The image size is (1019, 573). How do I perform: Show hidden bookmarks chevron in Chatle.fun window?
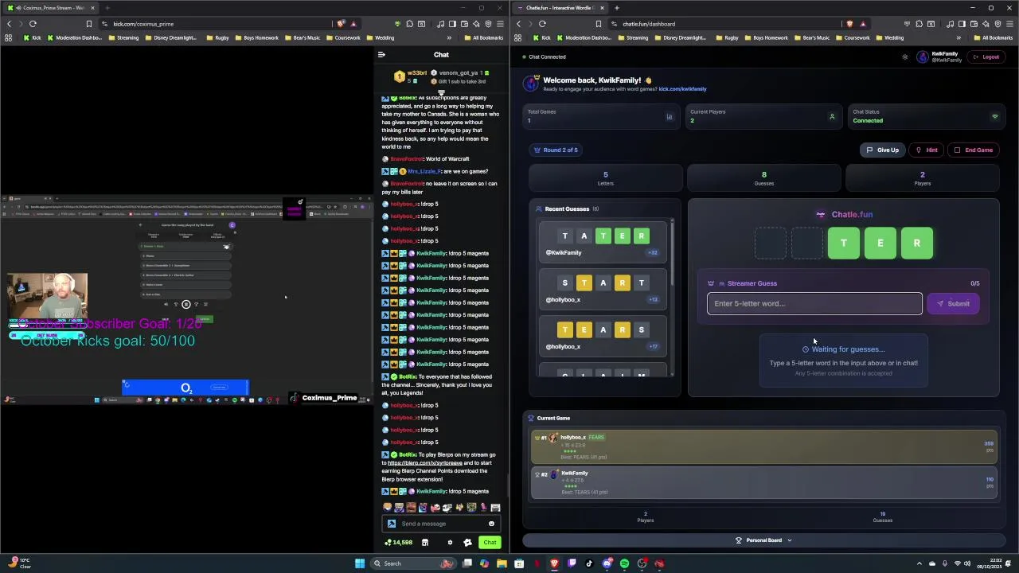pyautogui.click(x=958, y=38)
